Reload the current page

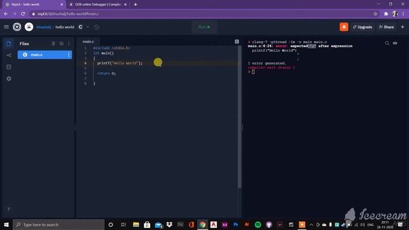click(23, 13)
